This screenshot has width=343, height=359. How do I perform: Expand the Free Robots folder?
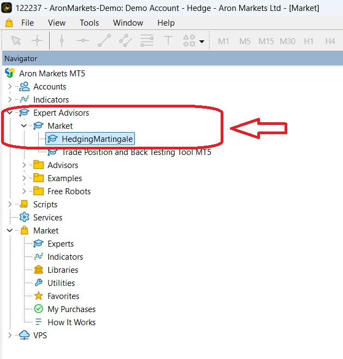(x=23, y=192)
